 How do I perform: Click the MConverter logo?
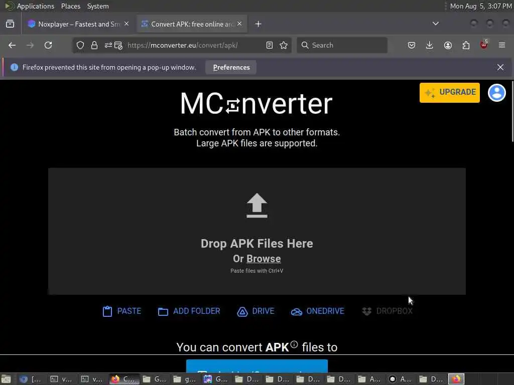(x=256, y=104)
